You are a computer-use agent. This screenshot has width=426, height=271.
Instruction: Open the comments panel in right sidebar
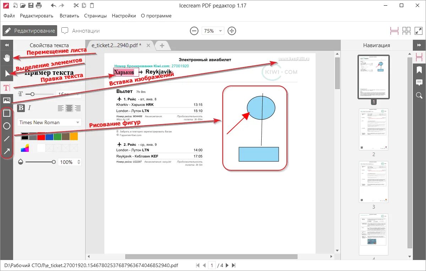click(419, 82)
